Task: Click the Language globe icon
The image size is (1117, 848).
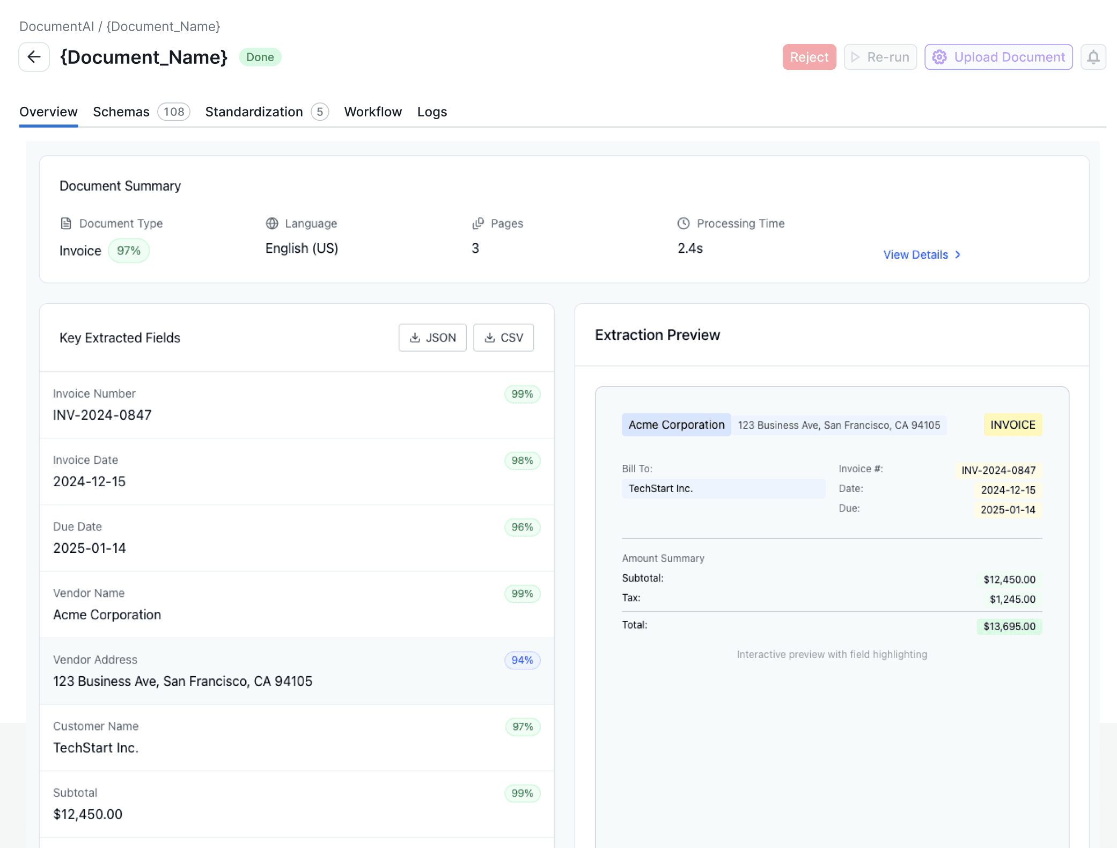Action: [272, 223]
